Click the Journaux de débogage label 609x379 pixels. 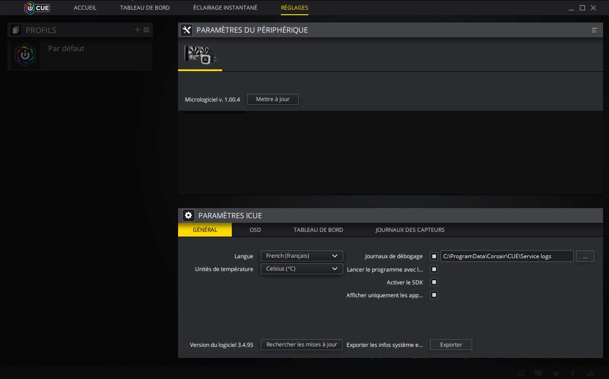[x=394, y=256]
